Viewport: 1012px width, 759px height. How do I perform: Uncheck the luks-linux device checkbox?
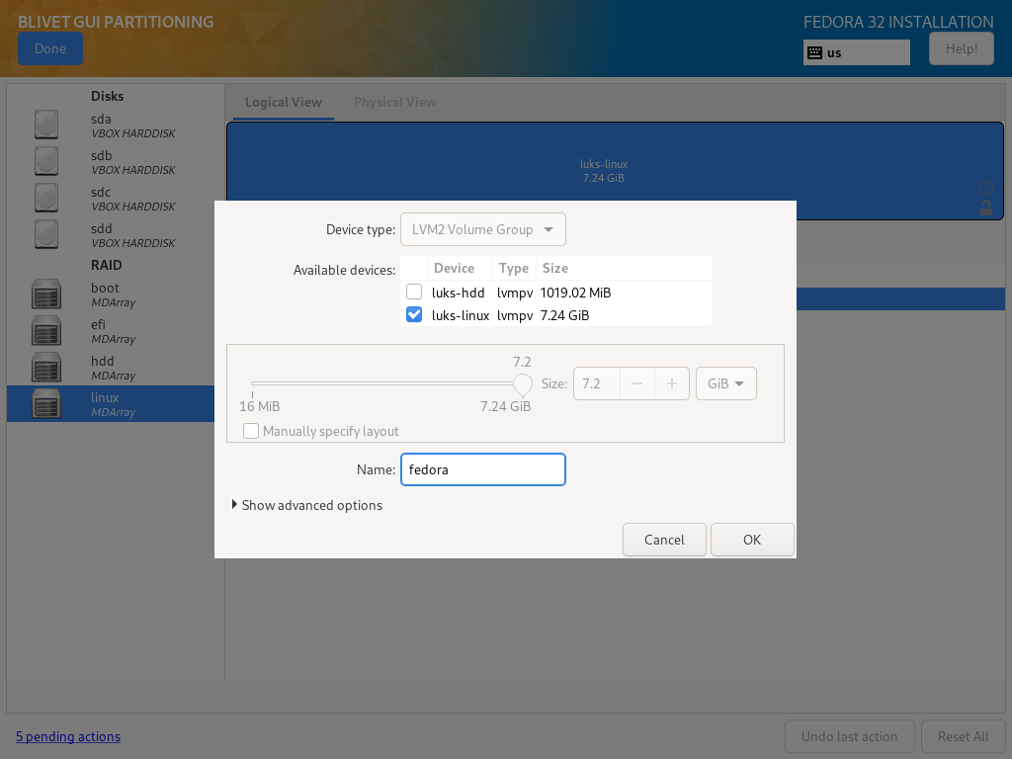tap(414, 315)
